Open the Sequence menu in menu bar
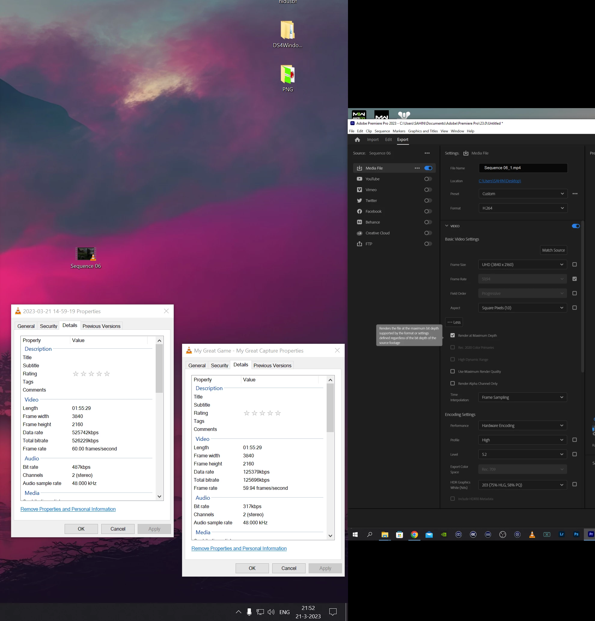 coord(382,131)
